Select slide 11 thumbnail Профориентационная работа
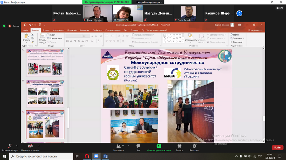286x160 pixels. point(45,94)
